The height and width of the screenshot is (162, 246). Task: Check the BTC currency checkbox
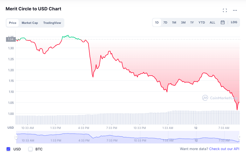tap(31, 149)
